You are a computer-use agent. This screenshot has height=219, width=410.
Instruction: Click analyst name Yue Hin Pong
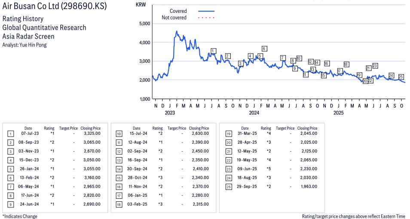[x=24, y=45]
